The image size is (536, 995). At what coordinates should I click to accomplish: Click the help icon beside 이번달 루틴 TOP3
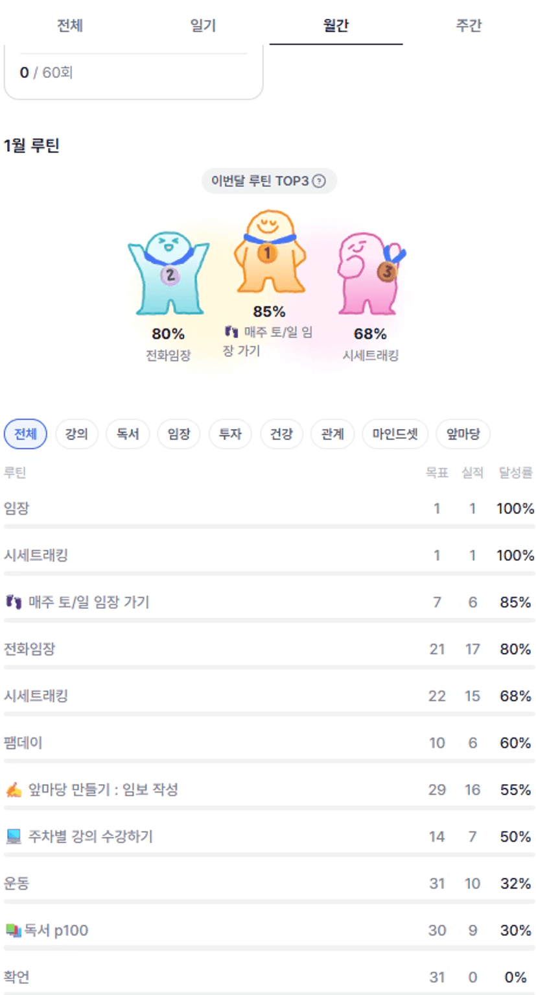[x=319, y=181]
